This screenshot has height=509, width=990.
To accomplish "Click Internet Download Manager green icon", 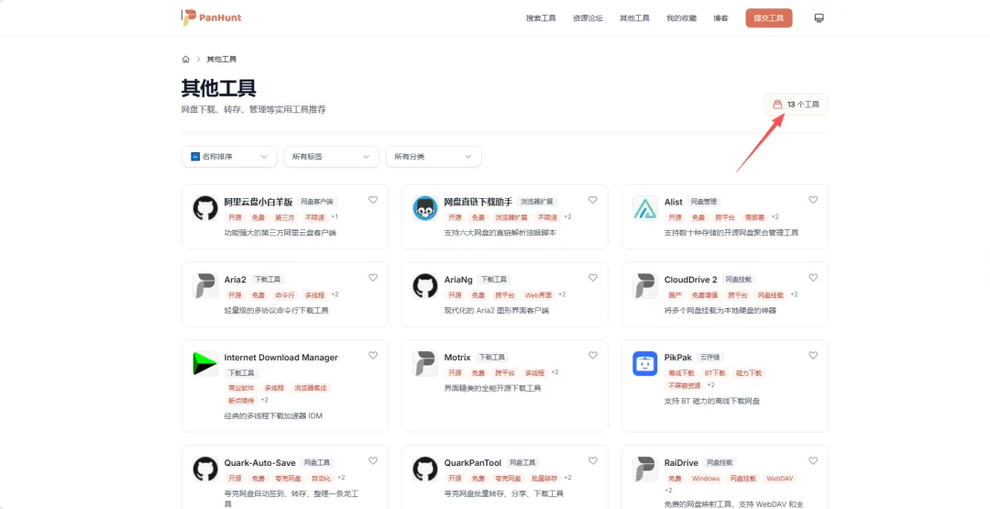I will pyautogui.click(x=205, y=363).
